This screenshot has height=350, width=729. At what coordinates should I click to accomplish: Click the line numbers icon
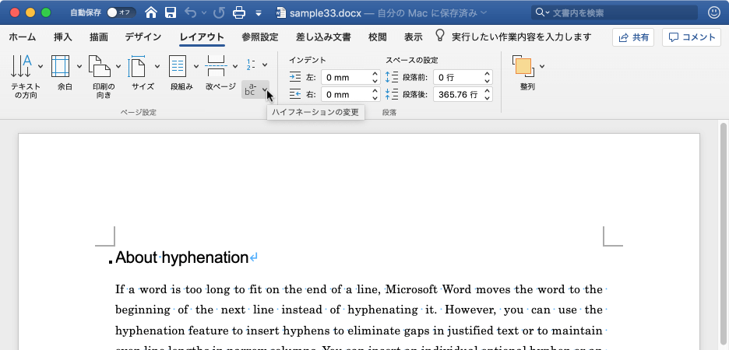click(x=251, y=65)
